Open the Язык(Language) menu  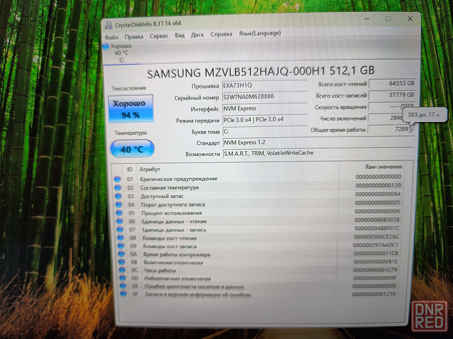click(260, 34)
